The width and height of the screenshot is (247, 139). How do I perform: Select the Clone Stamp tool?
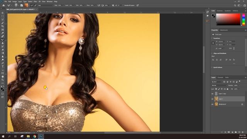3,43
